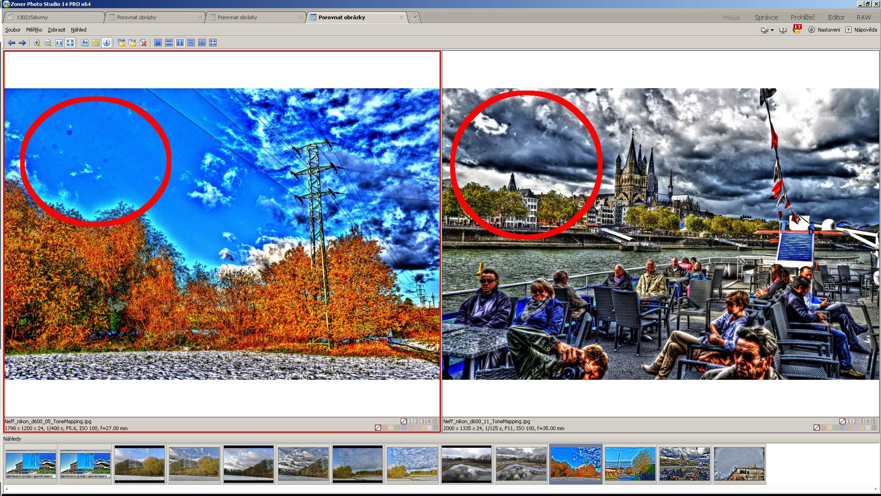Open the Editor module
This screenshot has width=881, height=496.
(836, 17)
